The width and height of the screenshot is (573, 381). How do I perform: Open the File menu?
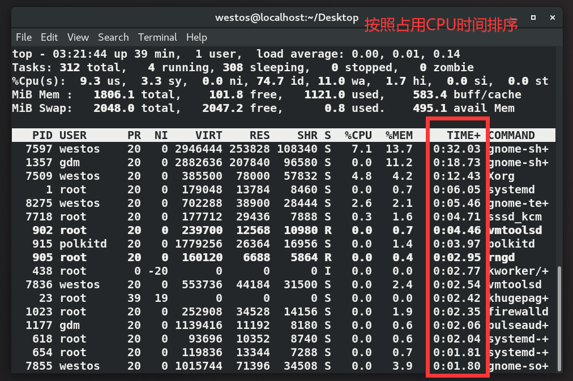click(24, 37)
